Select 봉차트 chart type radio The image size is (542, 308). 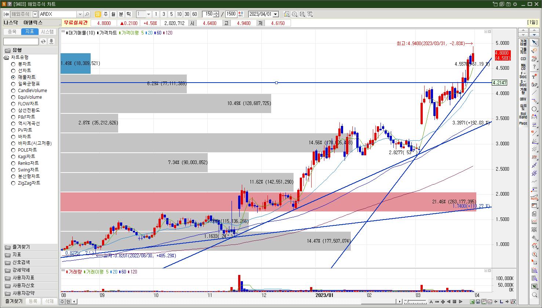click(x=13, y=64)
